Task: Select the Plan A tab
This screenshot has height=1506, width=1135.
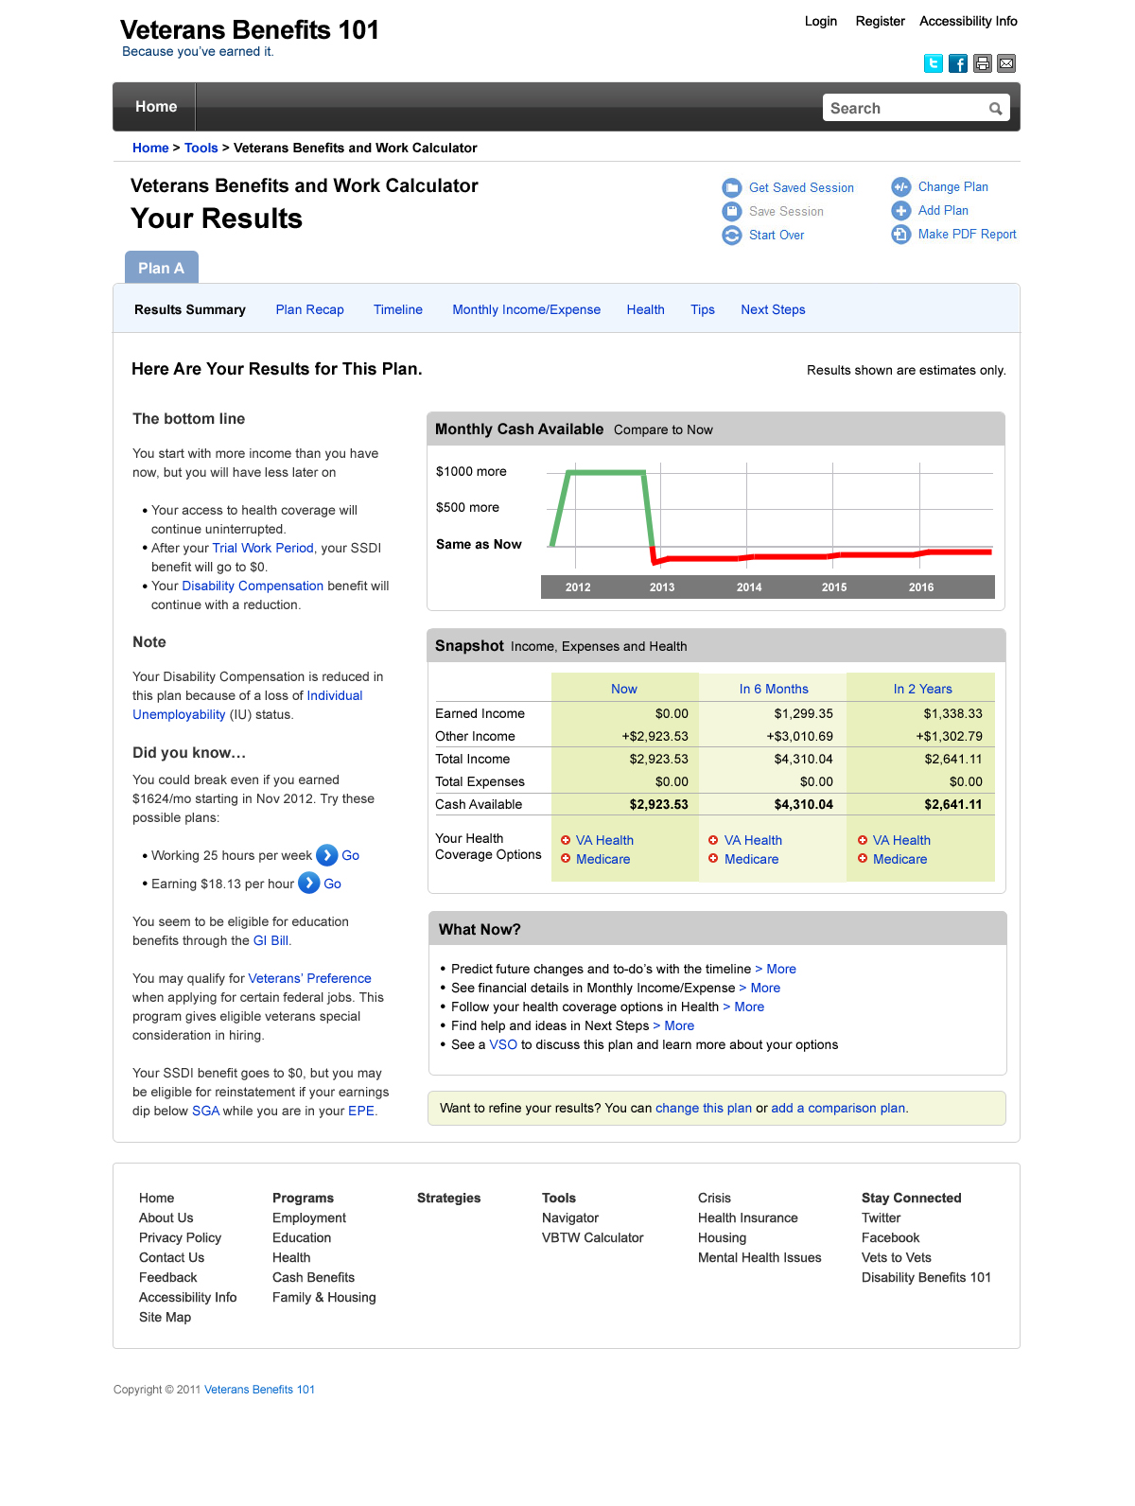Action: click(161, 268)
